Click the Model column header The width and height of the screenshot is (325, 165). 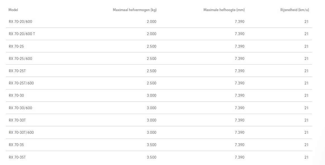pyautogui.click(x=13, y=10)
